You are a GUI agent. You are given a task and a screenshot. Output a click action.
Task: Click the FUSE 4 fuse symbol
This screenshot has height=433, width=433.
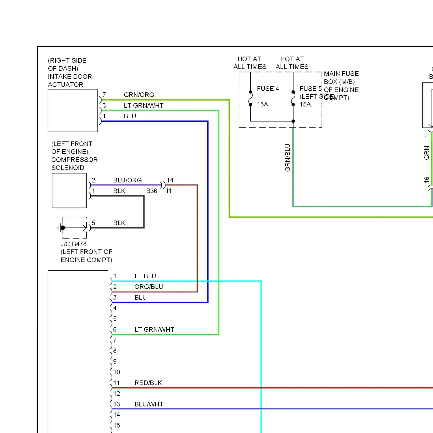coord(251,98)
